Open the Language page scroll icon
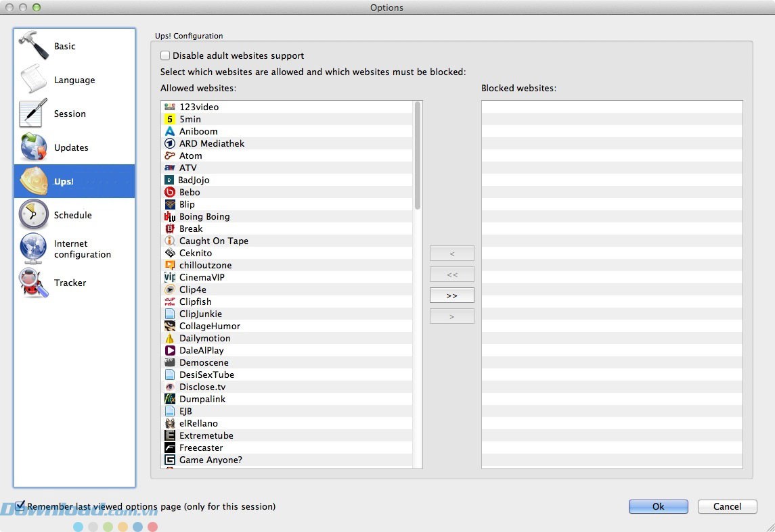Viewport: 775px width, 532px height. coord(33,80)
